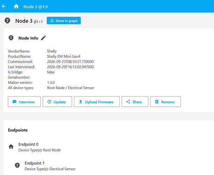
Task: Select the Last interviewed value '2026-09-29T16:12:02.947000'
Action: [x=71, y=67]
